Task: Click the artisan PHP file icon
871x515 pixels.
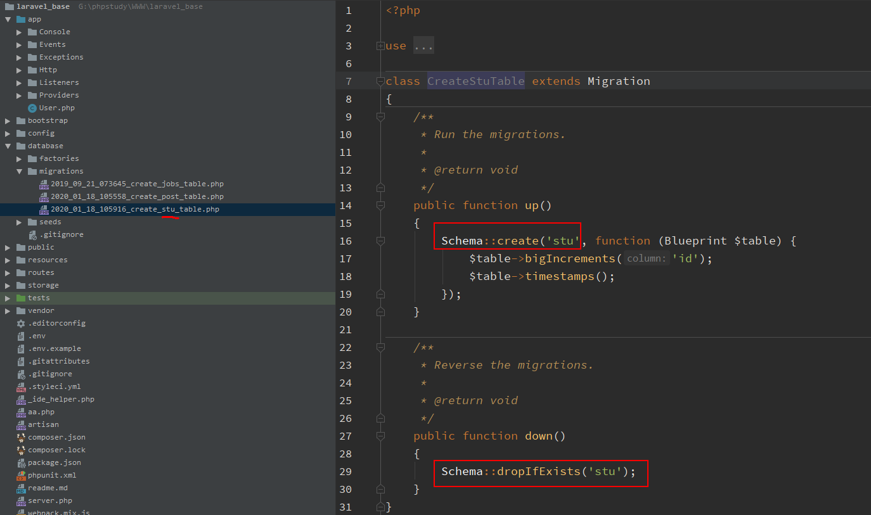Action: click(x=21, y=424)
